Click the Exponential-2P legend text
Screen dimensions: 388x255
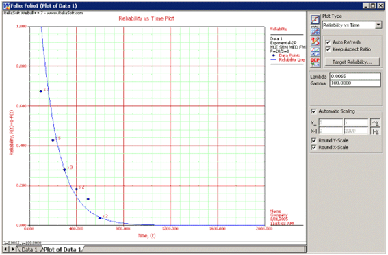click(283, 43)
